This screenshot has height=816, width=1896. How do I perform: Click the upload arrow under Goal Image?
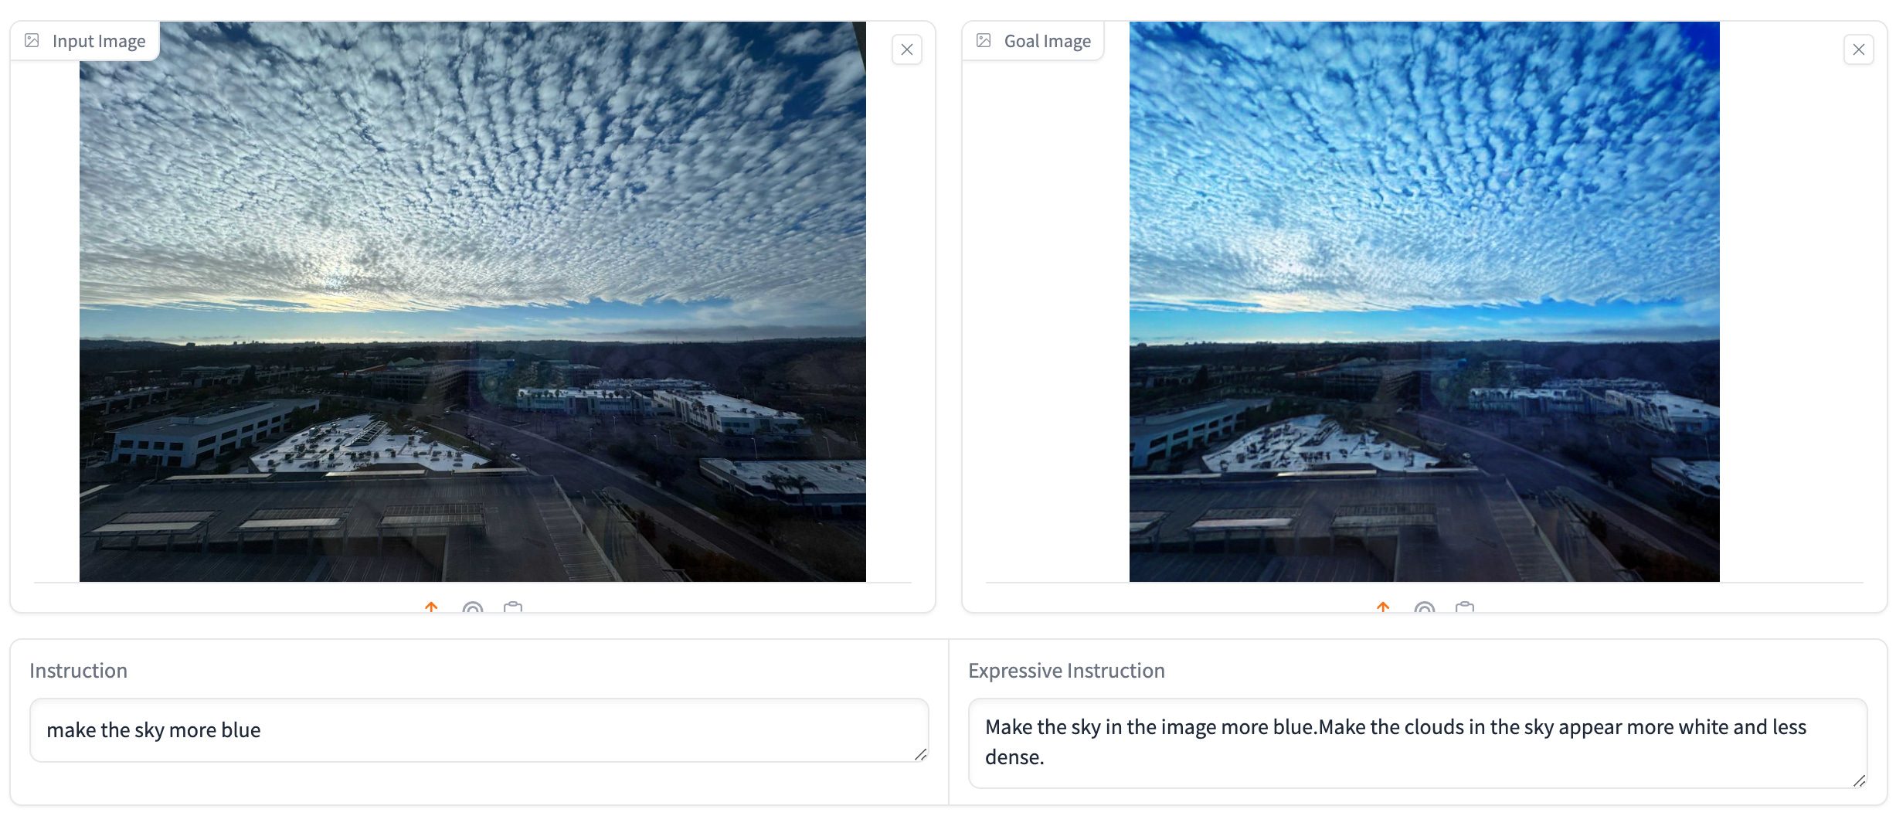(1384, 607)
